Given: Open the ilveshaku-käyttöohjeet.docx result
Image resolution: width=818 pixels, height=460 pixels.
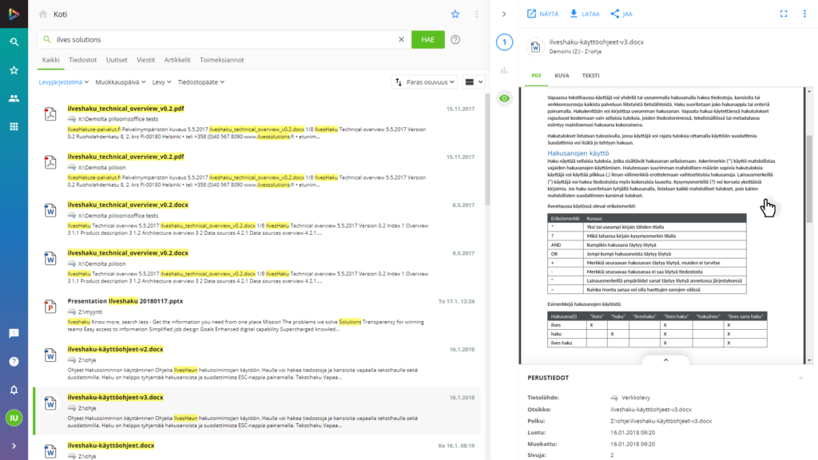Looking at the screenshot, I should tap(111, 446).
